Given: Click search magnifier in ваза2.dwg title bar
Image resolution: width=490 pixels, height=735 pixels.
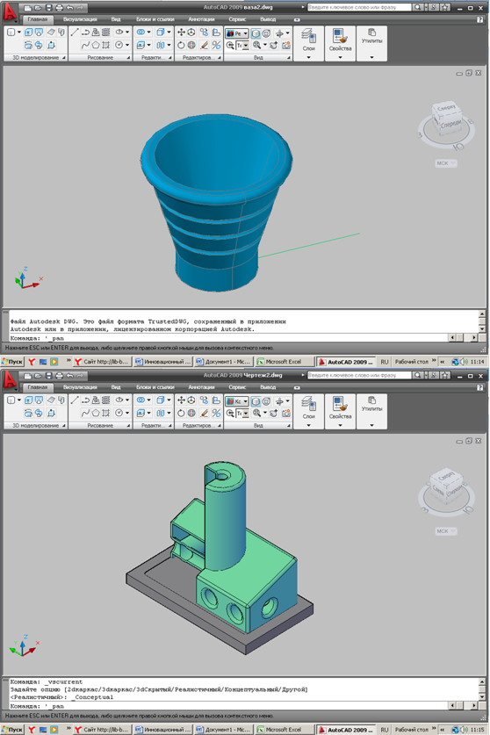Looking at the screenshot, I should [x=417, y=8].
